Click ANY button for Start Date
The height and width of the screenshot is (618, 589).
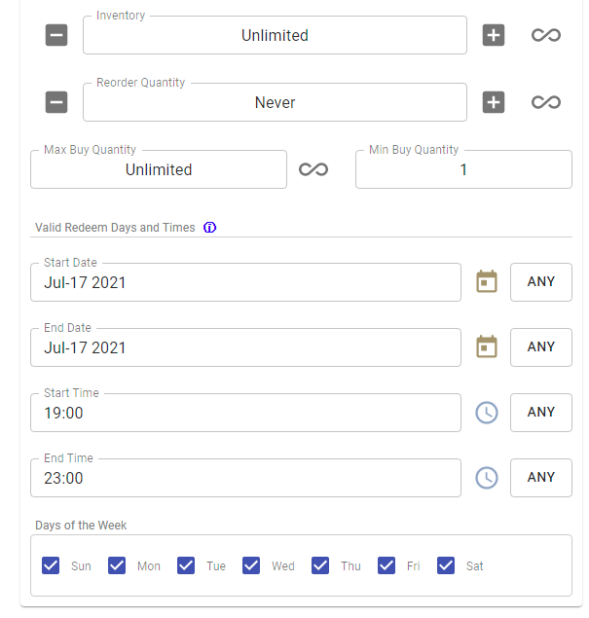pos(540,282)
